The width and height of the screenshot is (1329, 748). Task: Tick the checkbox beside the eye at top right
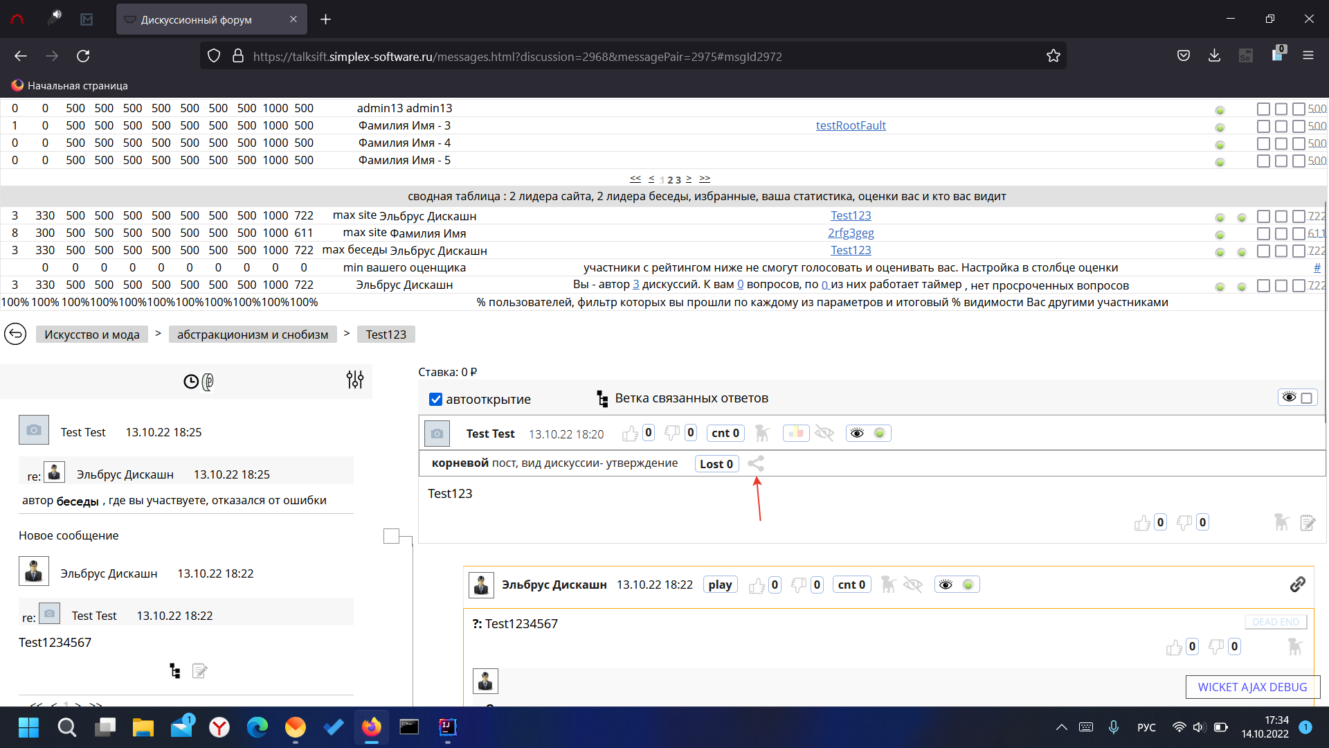click(x=1307, y=398)
